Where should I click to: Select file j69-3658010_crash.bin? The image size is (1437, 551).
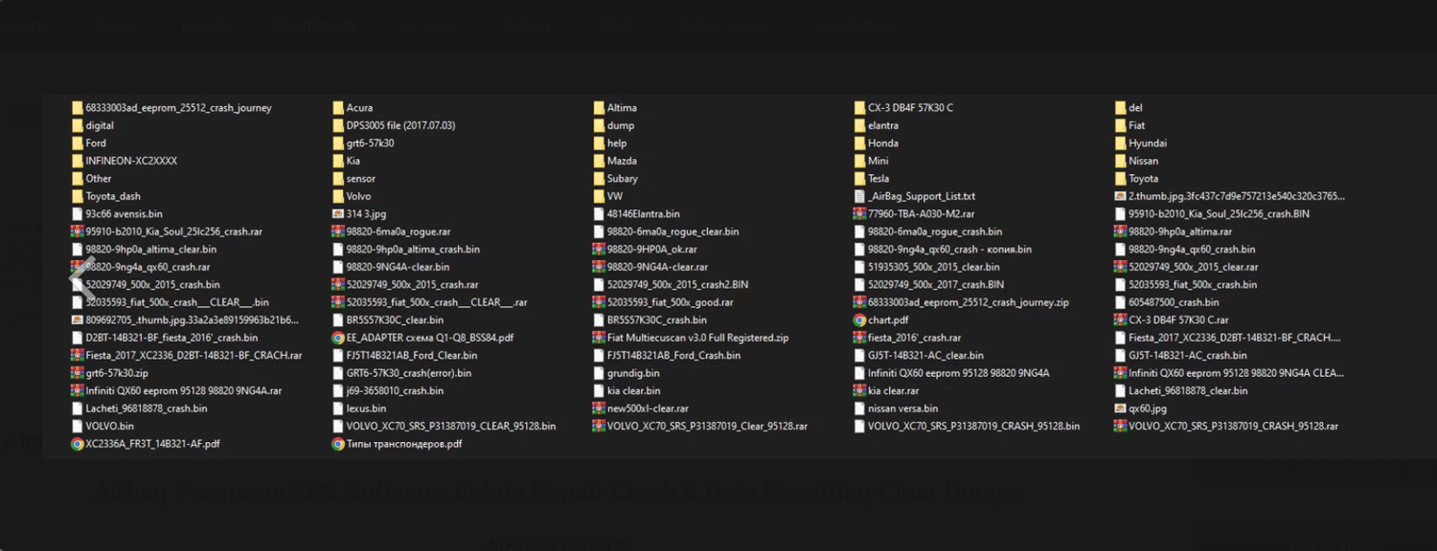click(395, 391)
